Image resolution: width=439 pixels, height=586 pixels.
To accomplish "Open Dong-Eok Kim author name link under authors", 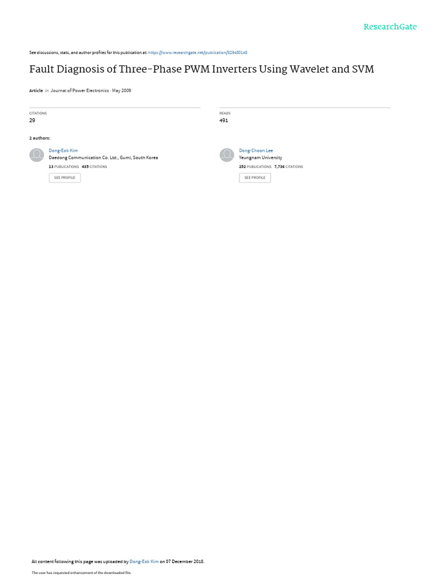I will coord(63,151).
